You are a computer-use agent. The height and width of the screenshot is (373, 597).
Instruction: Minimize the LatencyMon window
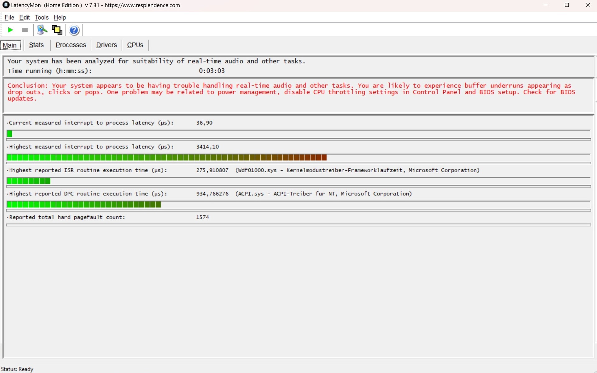pos(545,5)
